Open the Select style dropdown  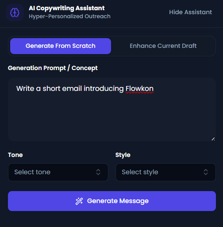pyautogui.click(x=165, y=172)
